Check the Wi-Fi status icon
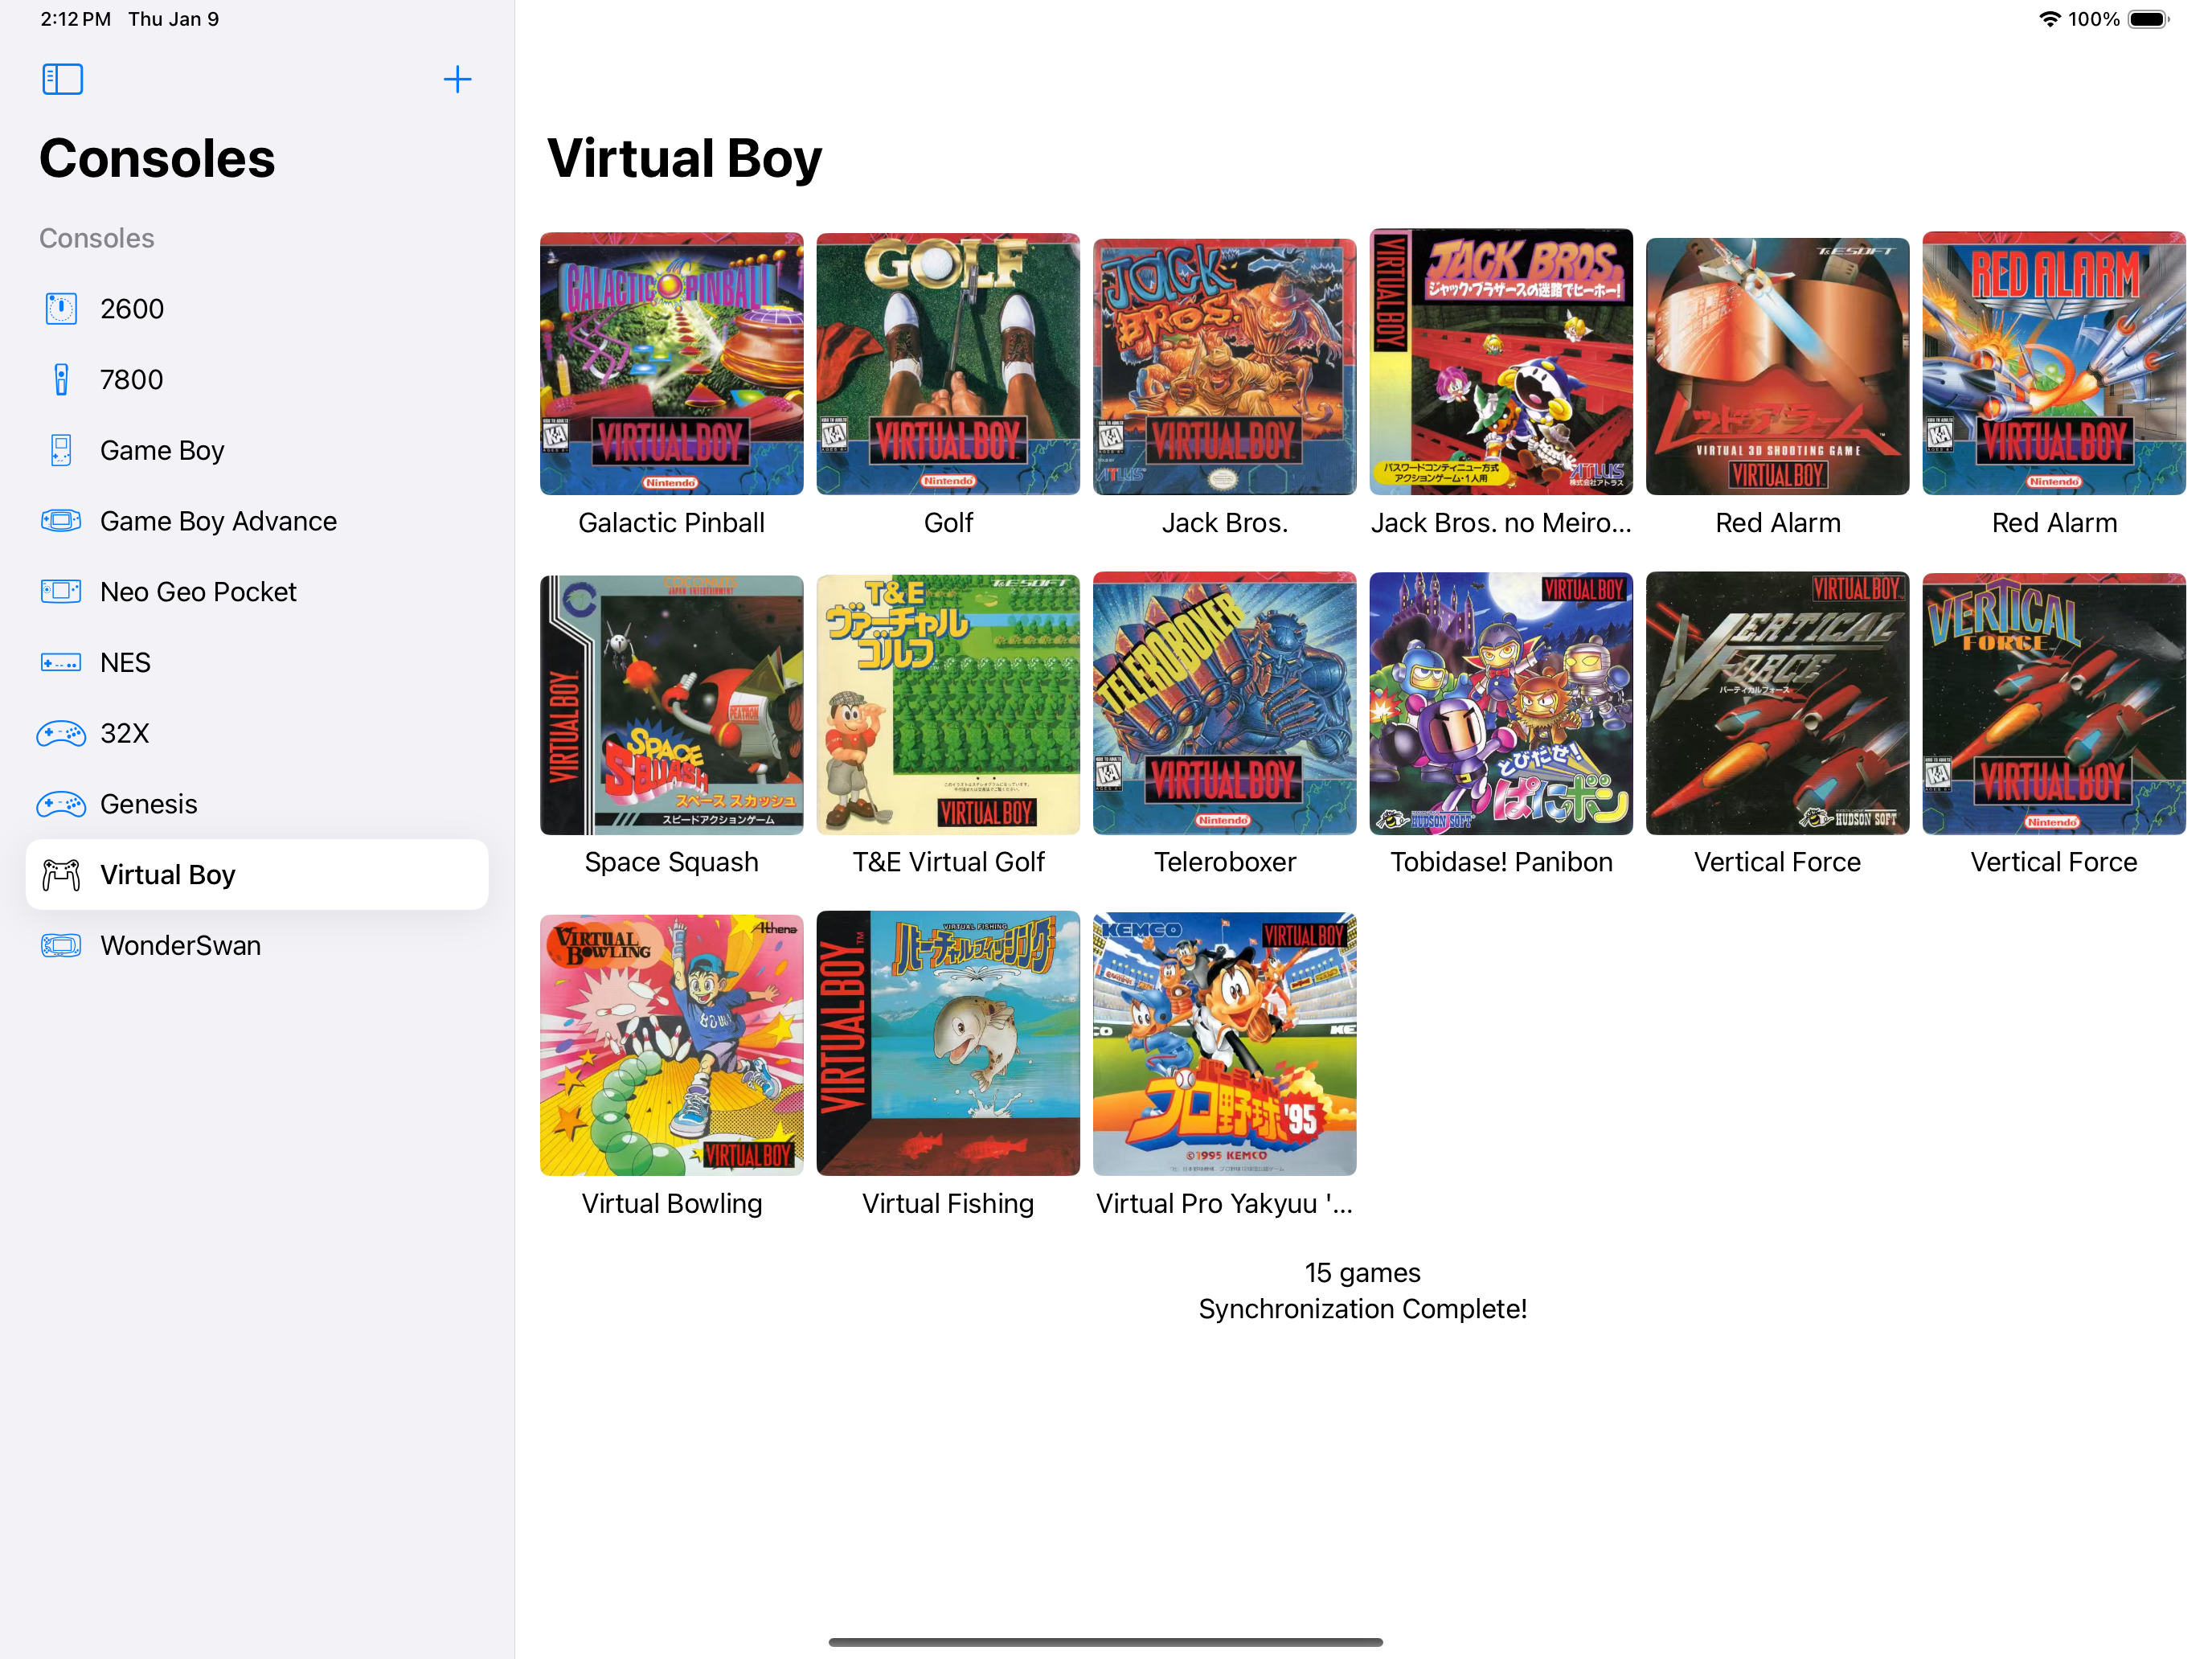 tap(2049, 19)
